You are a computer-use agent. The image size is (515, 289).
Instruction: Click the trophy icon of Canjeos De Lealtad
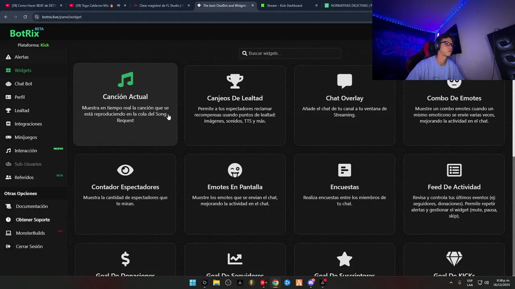(x=235, y=81)
